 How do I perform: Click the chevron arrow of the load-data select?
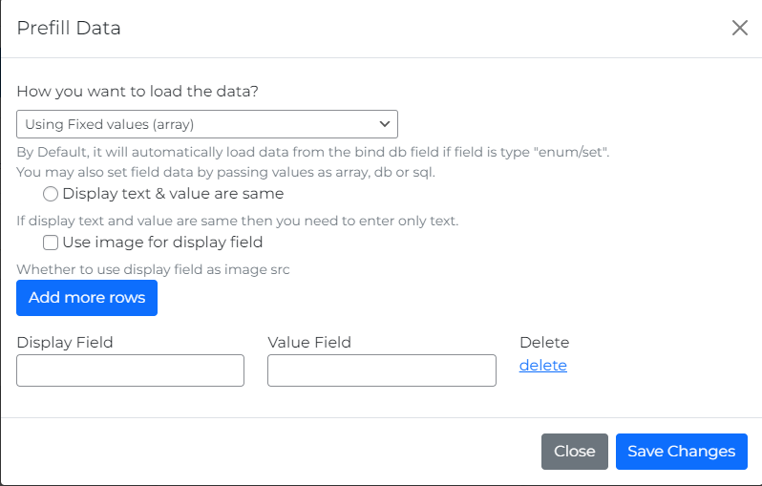pyautogui.click(x=384, y=124)
